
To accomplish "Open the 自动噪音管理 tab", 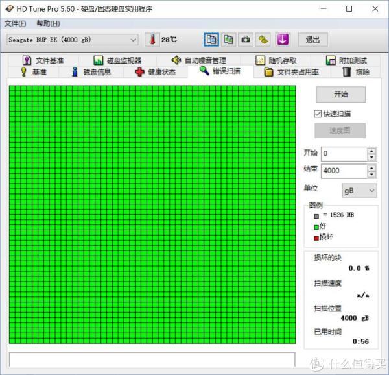I will 198,60.
